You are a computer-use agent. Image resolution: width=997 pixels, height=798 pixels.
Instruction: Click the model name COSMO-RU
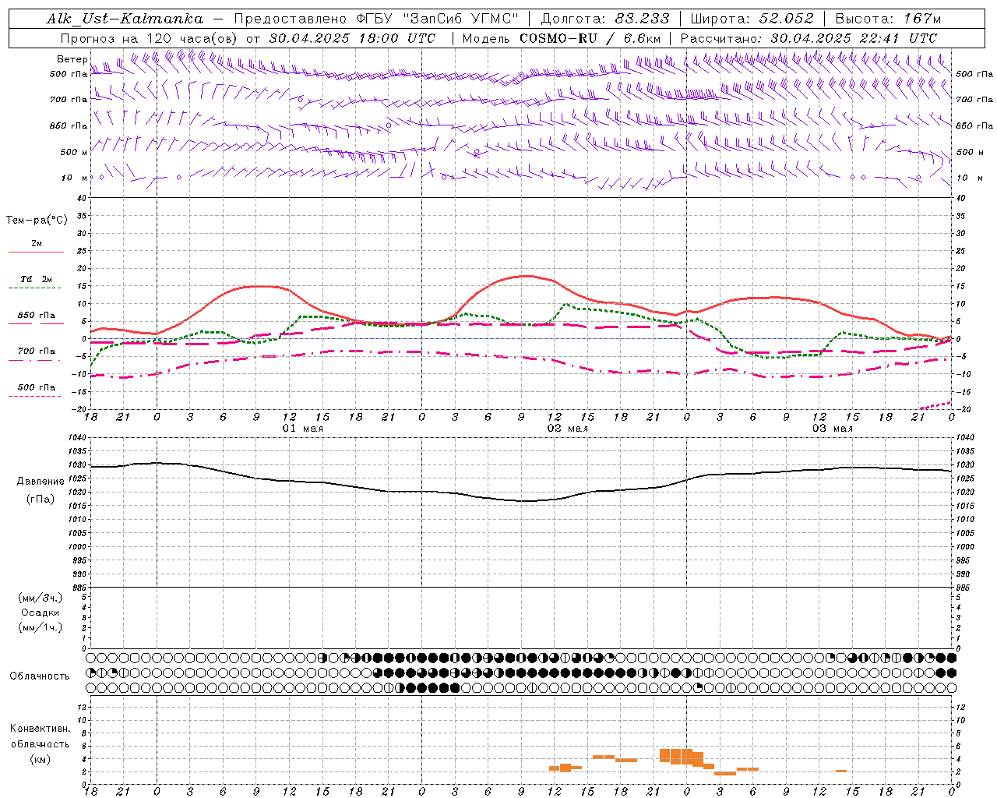click(x=557, y=38)
